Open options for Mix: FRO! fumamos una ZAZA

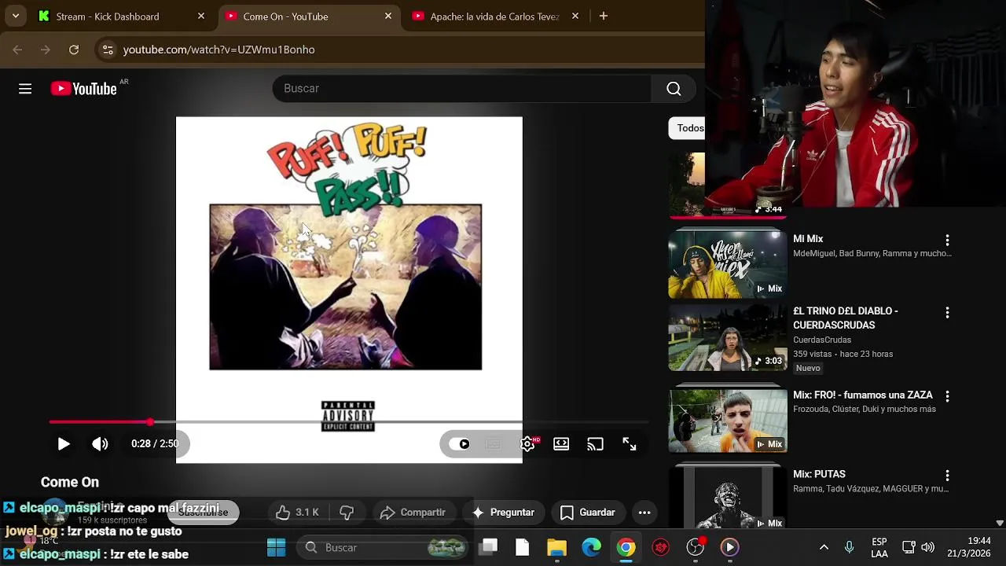pyautogui.click(x=947, y=396)
